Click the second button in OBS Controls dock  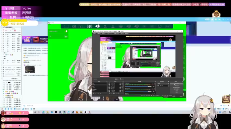pos(176,85)
